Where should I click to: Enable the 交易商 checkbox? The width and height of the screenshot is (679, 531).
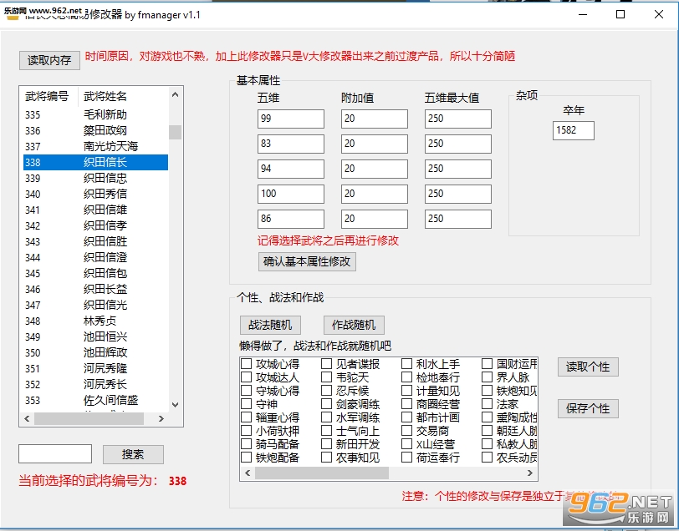click(x=406, y=431)
